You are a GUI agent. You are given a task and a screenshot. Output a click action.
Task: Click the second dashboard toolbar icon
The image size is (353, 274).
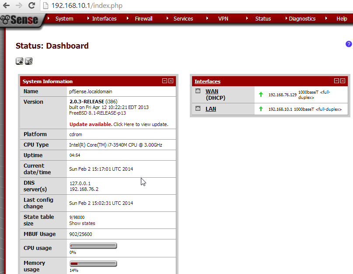(x=28, y=61)
